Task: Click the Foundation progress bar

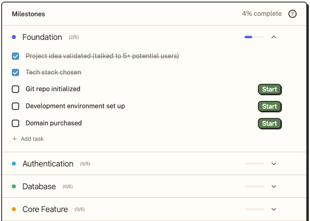Action: 254,37
